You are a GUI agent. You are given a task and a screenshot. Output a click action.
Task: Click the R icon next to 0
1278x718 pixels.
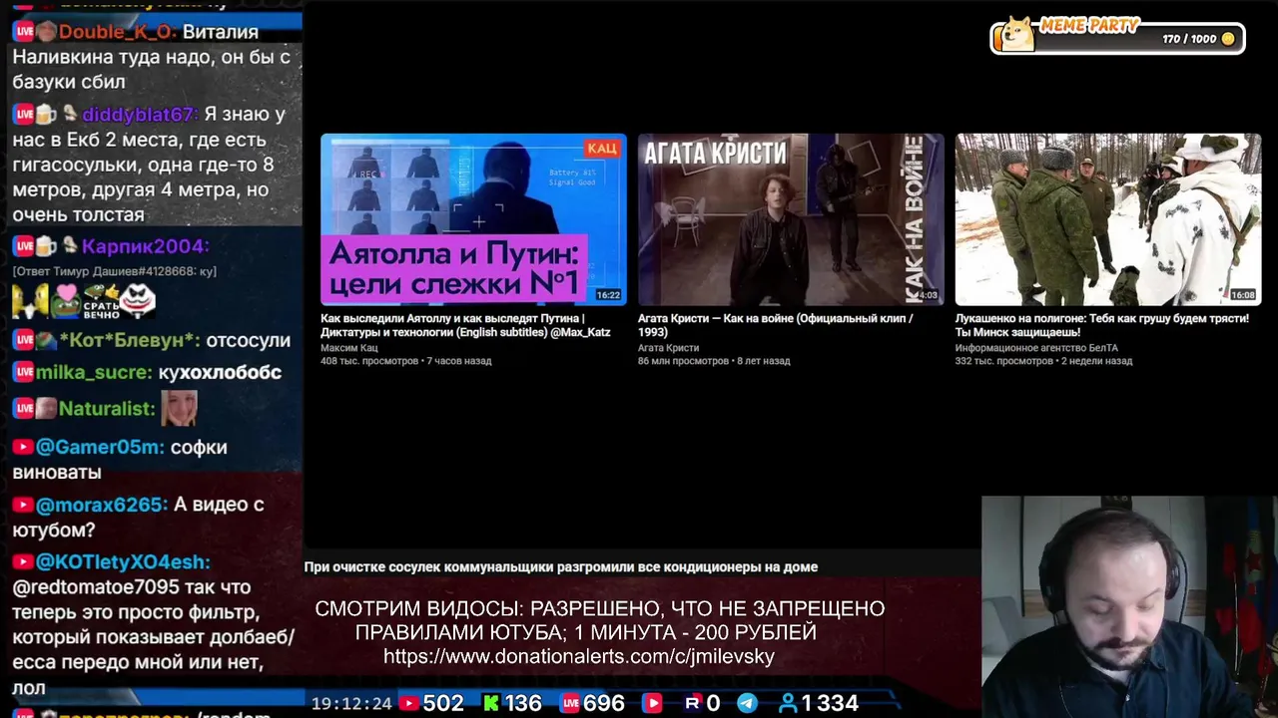click(x=692, y=704)
